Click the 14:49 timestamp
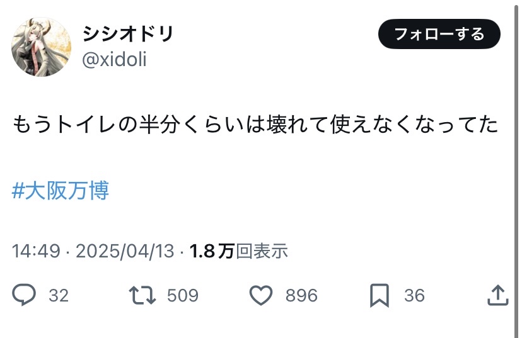Image resolution: width=522 pixels, height=338 pixels. click(36, 251)
